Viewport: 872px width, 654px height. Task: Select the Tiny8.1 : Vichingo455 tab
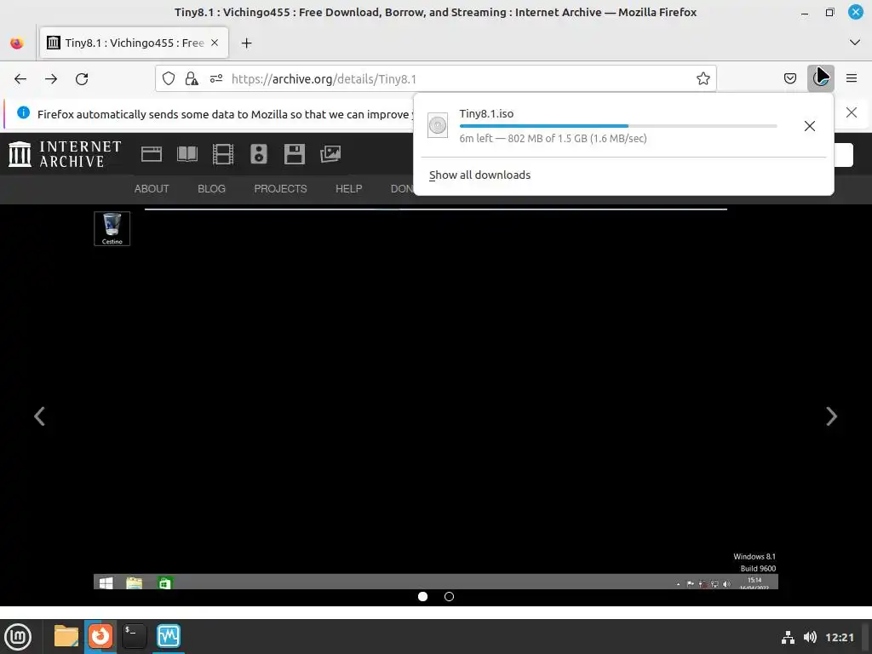[134, 43]
